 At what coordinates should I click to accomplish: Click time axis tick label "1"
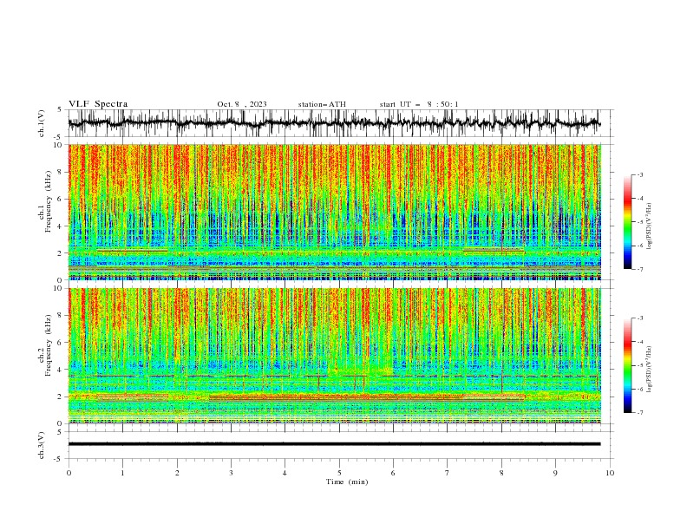coord(122,473)
